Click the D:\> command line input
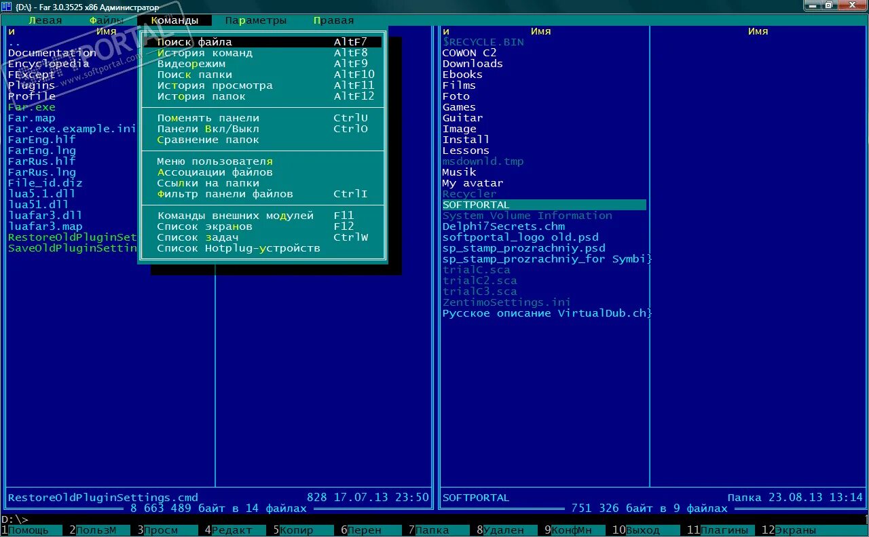The image size is (869, 537). (x=434, y=519)
